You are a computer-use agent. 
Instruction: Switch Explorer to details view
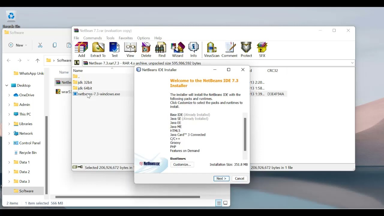(x=219, y=203)
